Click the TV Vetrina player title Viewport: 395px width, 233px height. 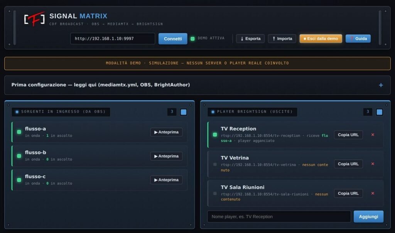(235, 158)
